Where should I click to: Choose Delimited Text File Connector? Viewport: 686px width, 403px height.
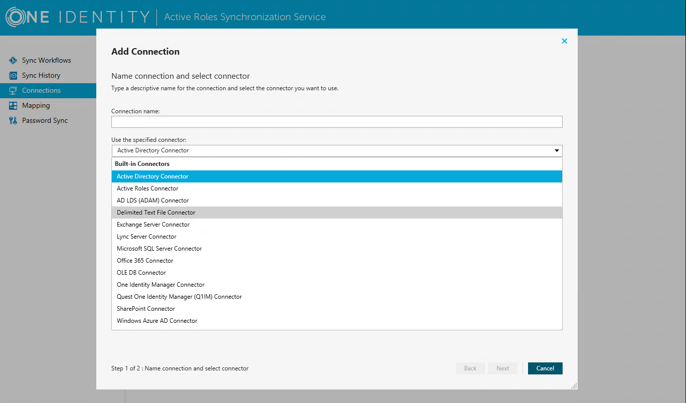pyautogui.click(x=156, y=213)
